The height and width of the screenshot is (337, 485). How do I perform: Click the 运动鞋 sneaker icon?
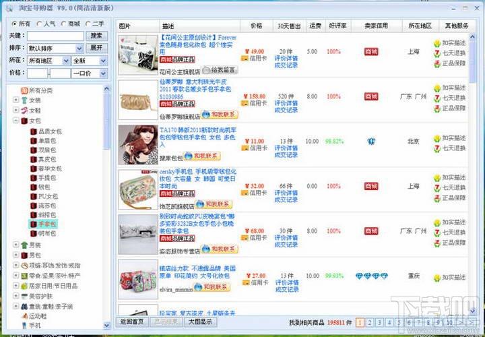click(x=26, y=316)
